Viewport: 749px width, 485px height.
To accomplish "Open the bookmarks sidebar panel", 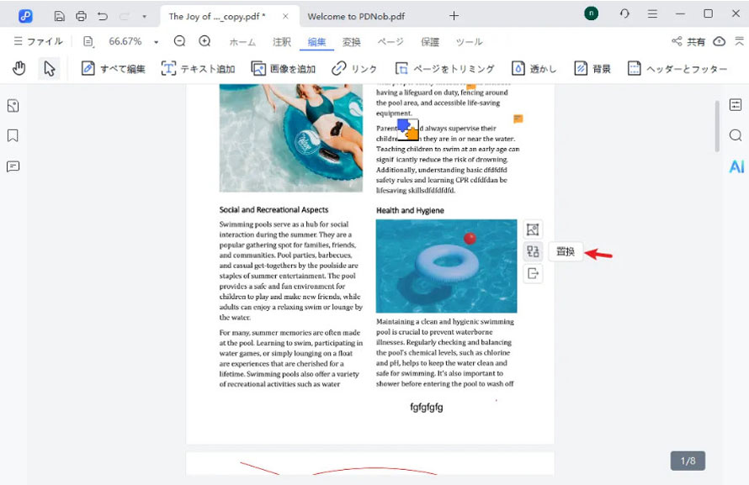I will point(13,136).
